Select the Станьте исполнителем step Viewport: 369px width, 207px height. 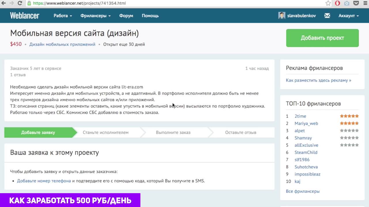(x=106, y=133)
